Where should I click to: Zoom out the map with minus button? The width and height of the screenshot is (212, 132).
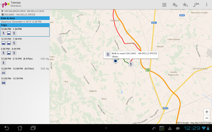tap(207, 118)
